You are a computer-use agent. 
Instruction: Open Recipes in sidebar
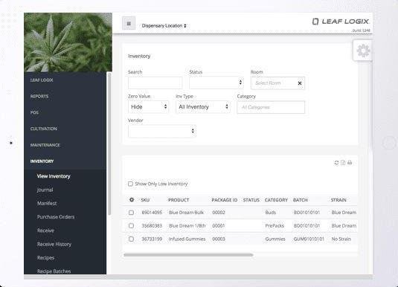45,258
